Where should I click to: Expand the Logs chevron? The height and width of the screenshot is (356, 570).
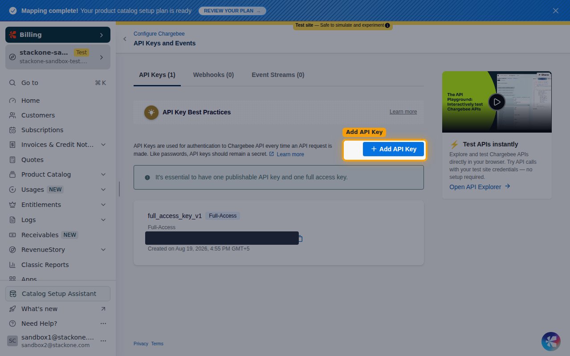tap(103, 220)
